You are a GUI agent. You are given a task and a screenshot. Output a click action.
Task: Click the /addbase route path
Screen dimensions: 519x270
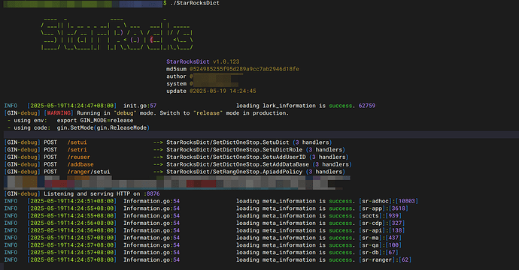80,164
